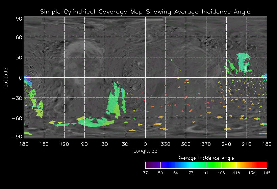Select the vertical Latitude axis label
The width and height of the screenshot is (277, 189).
click(6, 78)
